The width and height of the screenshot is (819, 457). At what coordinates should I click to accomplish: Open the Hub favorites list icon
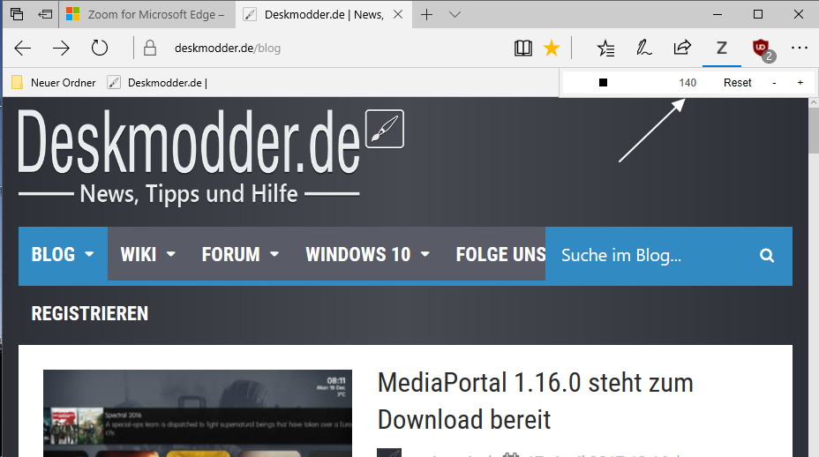pyautogui.click(x=605, y=48)
